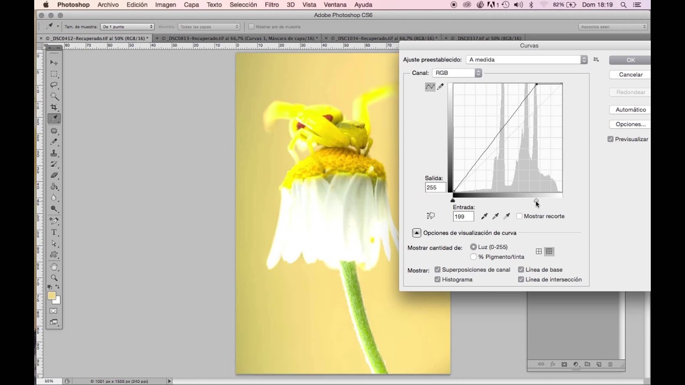Click the Entrada value field

pyautogui.click(x=463, y=217)
